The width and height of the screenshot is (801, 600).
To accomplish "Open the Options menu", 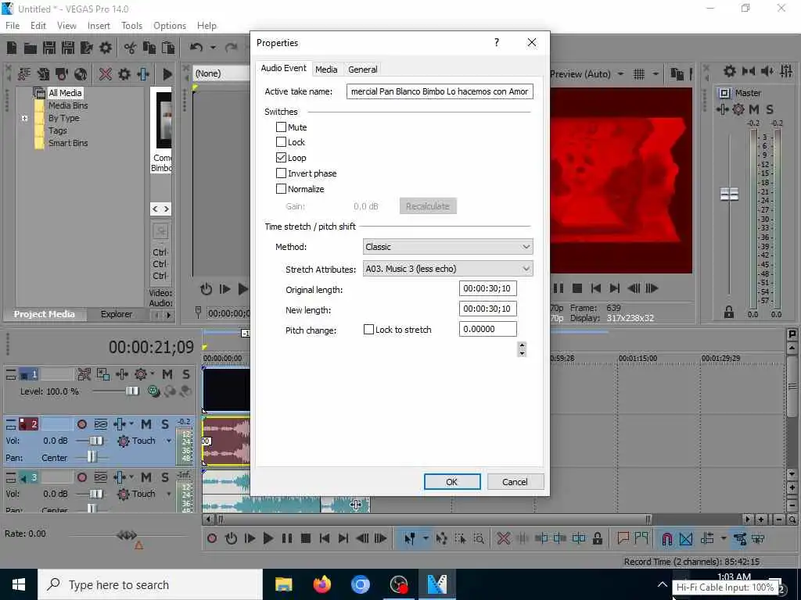I will click(x=170, y=26).
